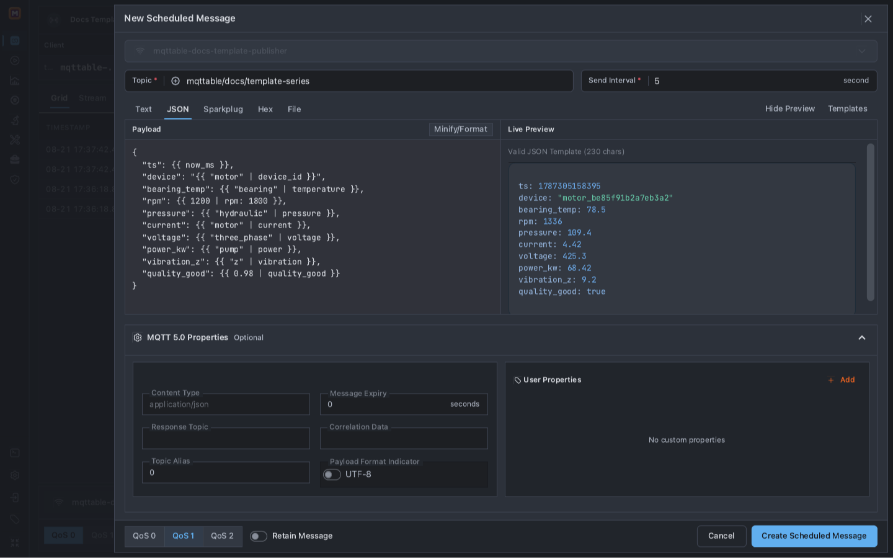
Task: Select the Stream tab in the background window
Action: [x=92, y=98]
